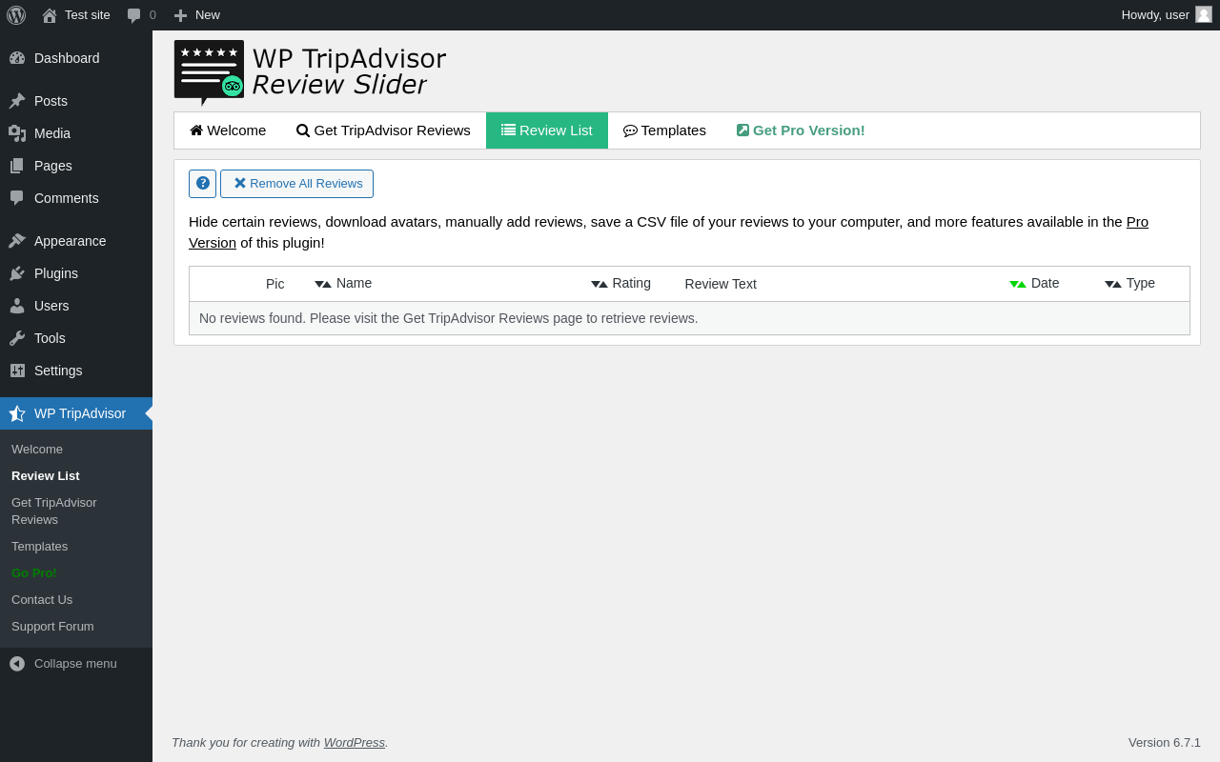1220x762 pixels.
Task: Open Comments label in the sidebar
Action: (67, 198)
